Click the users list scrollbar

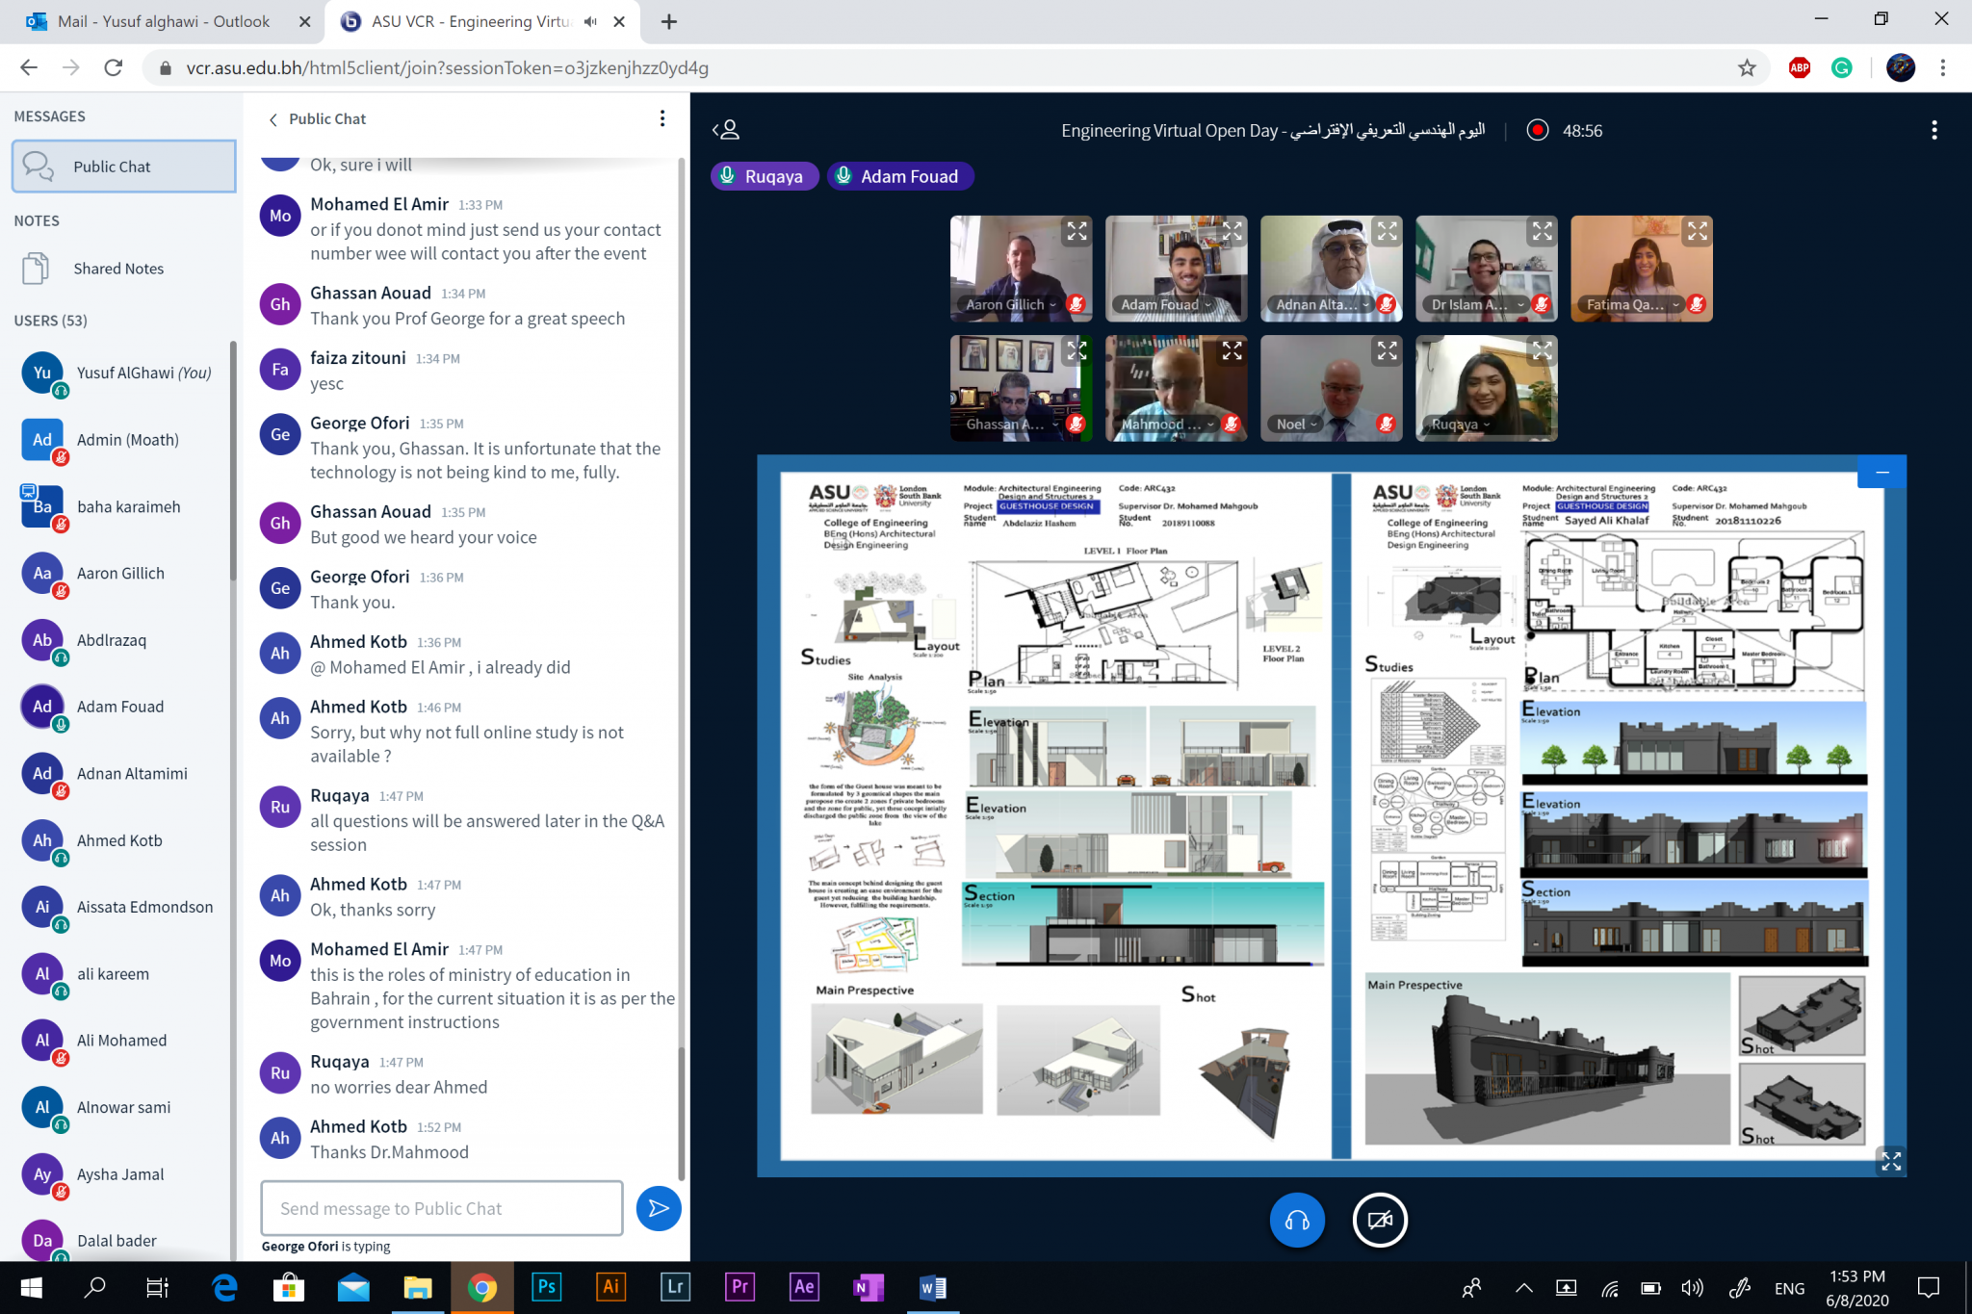click(x=232, y=462)
